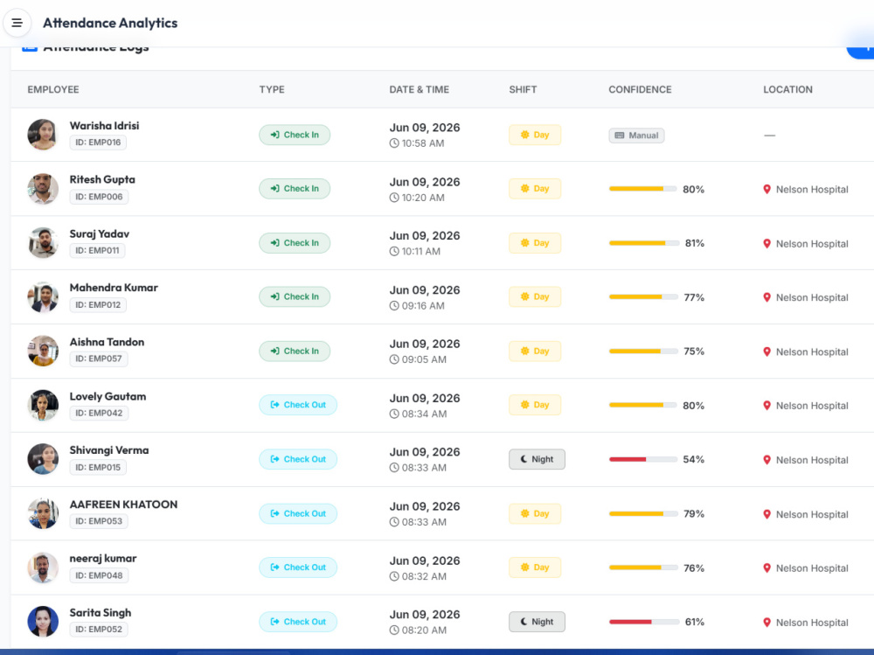The height and width of the screenshot is (655, 874).
Task: Click the CONFIDENCE column header
Action: coord(640,89)
